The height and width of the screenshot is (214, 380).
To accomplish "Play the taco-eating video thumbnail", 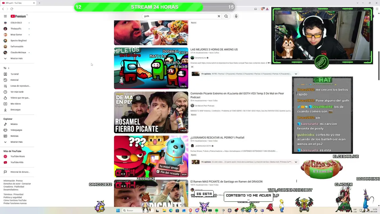I will tap(151, 33).
